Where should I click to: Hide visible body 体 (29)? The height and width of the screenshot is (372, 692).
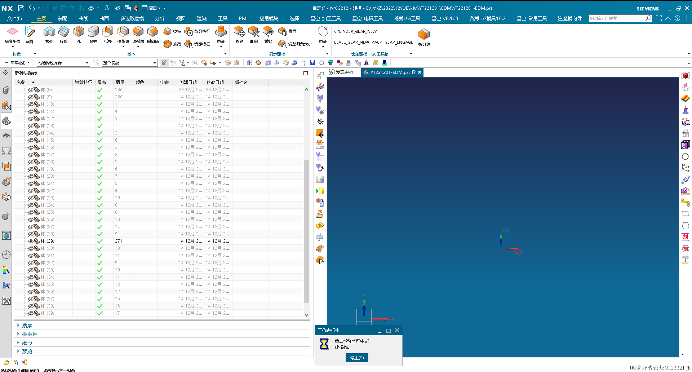31,241
